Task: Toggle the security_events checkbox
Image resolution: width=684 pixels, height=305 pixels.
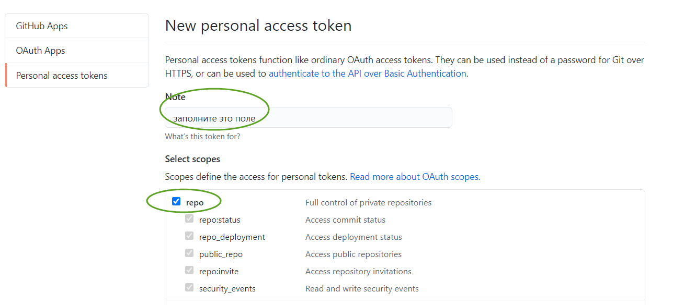Action: pyautogui.click(x=189, y=288)
